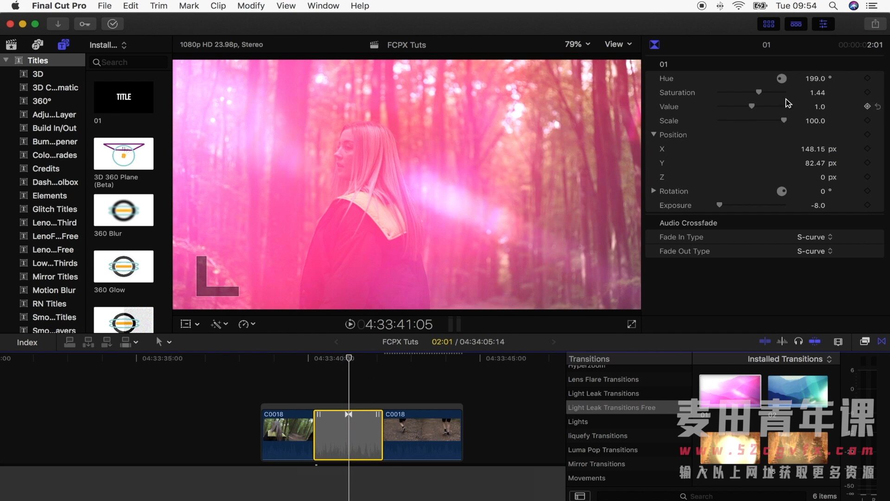The image size is (890, 501).
Task: Open the Libraries sidebar icon
Action: [x=11, y=45]
